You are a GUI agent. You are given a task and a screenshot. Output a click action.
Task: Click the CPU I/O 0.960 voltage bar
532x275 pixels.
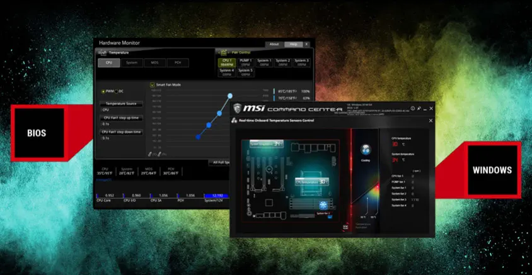click(136, 196)
